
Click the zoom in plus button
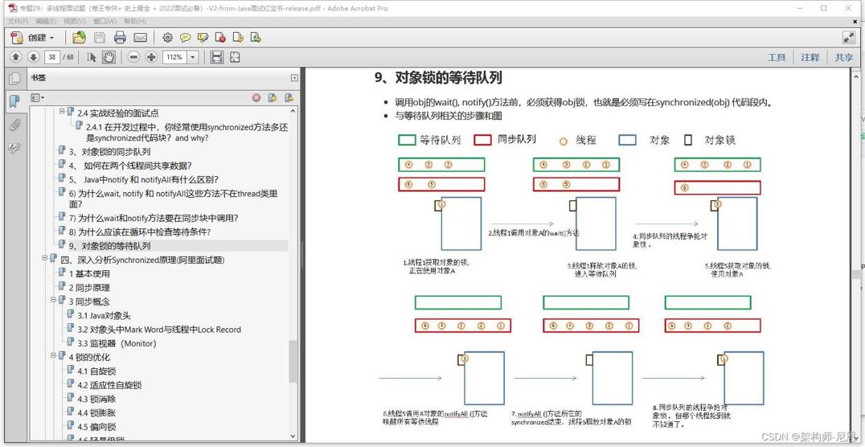(151, 57)
